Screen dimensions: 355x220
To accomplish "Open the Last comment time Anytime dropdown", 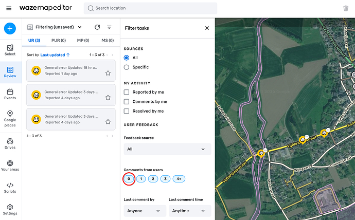I will [x=190, y=211].
